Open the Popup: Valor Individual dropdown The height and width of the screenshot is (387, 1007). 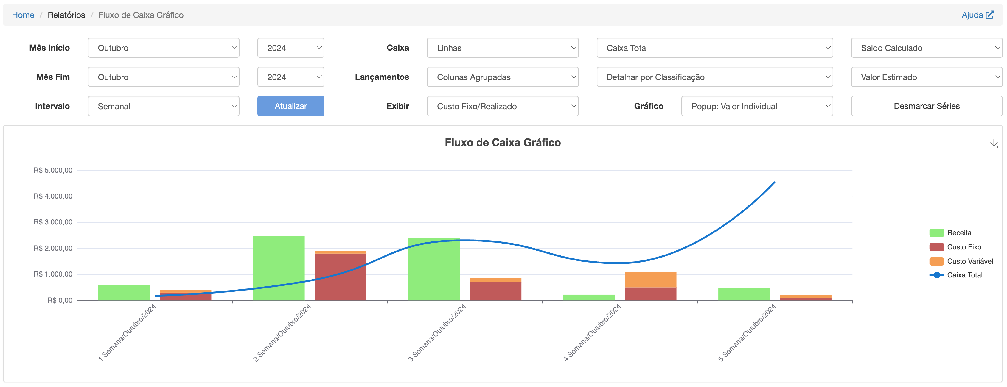point(757,106)
